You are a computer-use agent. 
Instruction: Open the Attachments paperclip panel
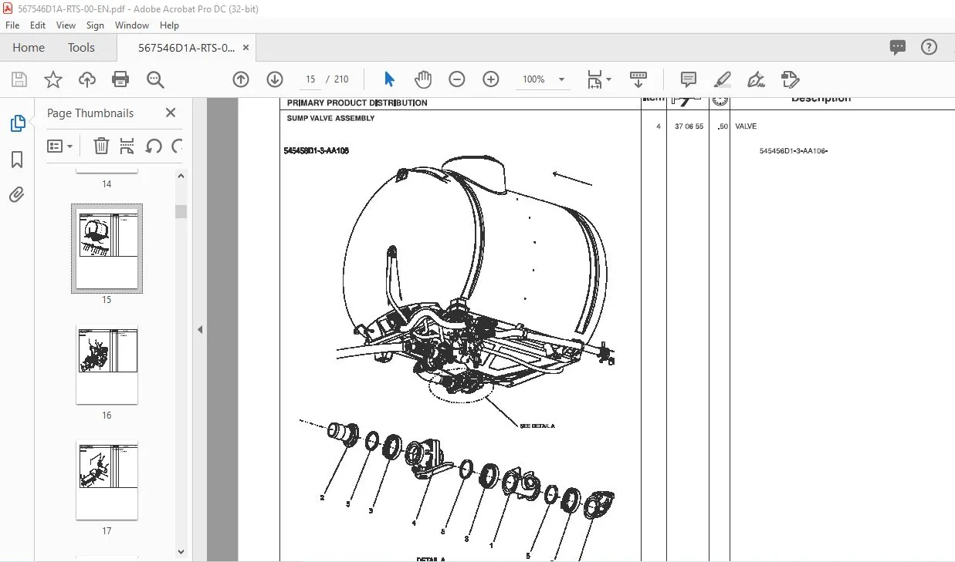click(17, 194)
